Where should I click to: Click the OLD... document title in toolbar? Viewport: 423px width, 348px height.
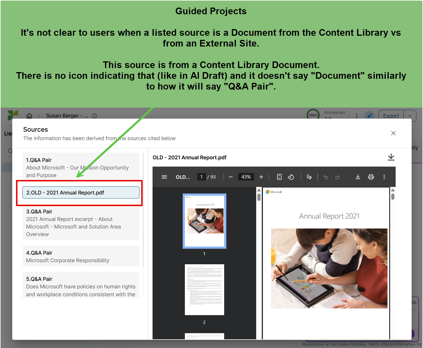(183, 177)
